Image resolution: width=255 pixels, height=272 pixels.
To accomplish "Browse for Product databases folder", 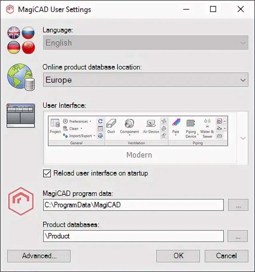I will 238,236.
